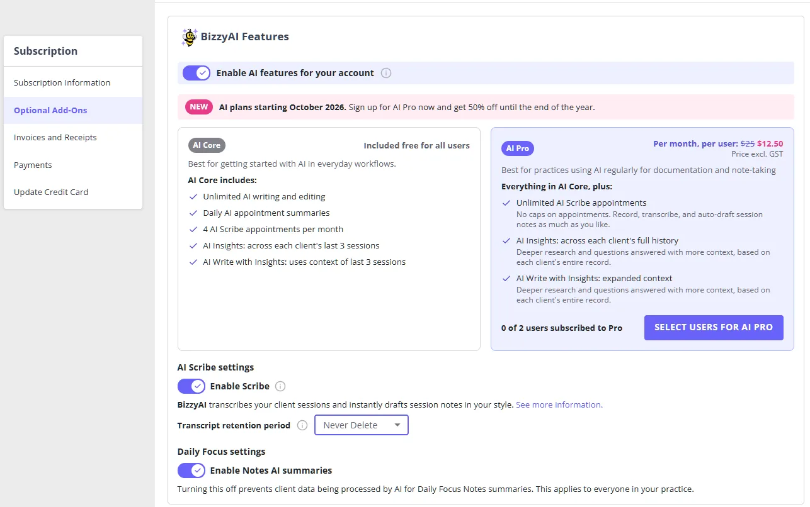Click SELECT USERS FOR AI PRO button

[x=714, y=328]
